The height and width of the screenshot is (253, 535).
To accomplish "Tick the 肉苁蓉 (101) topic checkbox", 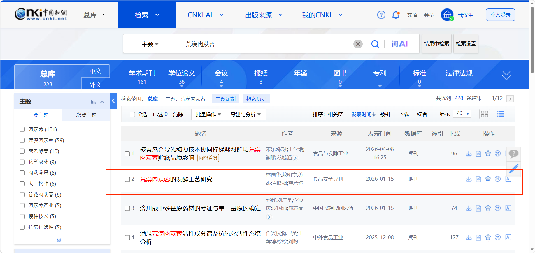I will point(22,129).
